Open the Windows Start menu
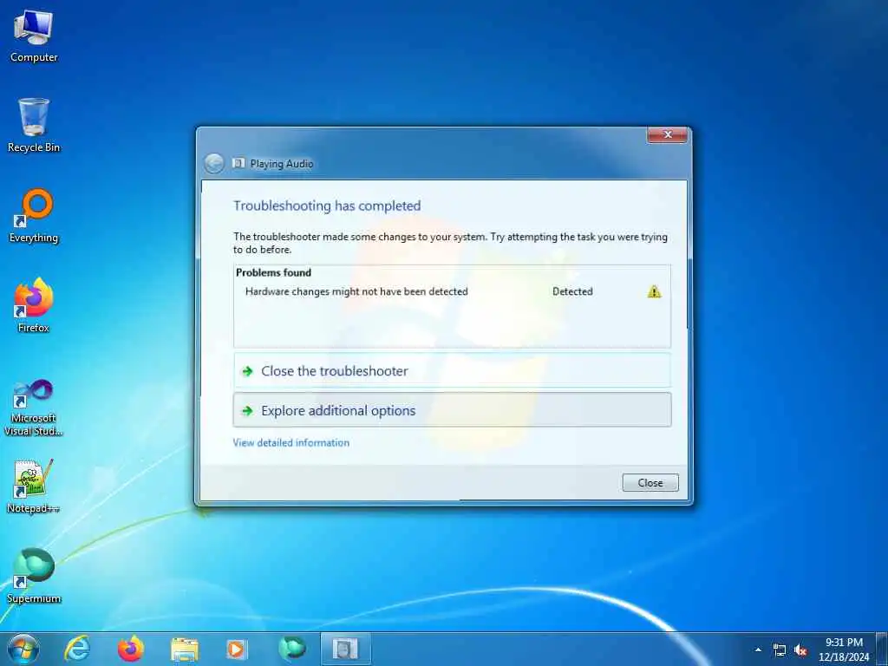This screenshot has width=888, height=666. click(23, 649)
